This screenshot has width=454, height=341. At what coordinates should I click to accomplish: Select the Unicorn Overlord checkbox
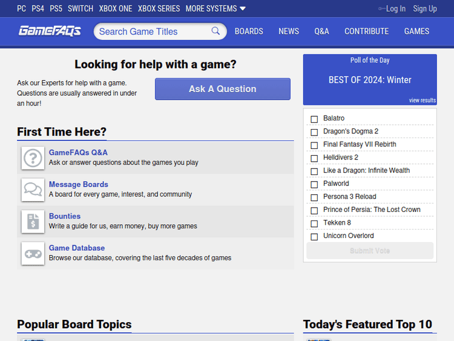coord(314,237)
